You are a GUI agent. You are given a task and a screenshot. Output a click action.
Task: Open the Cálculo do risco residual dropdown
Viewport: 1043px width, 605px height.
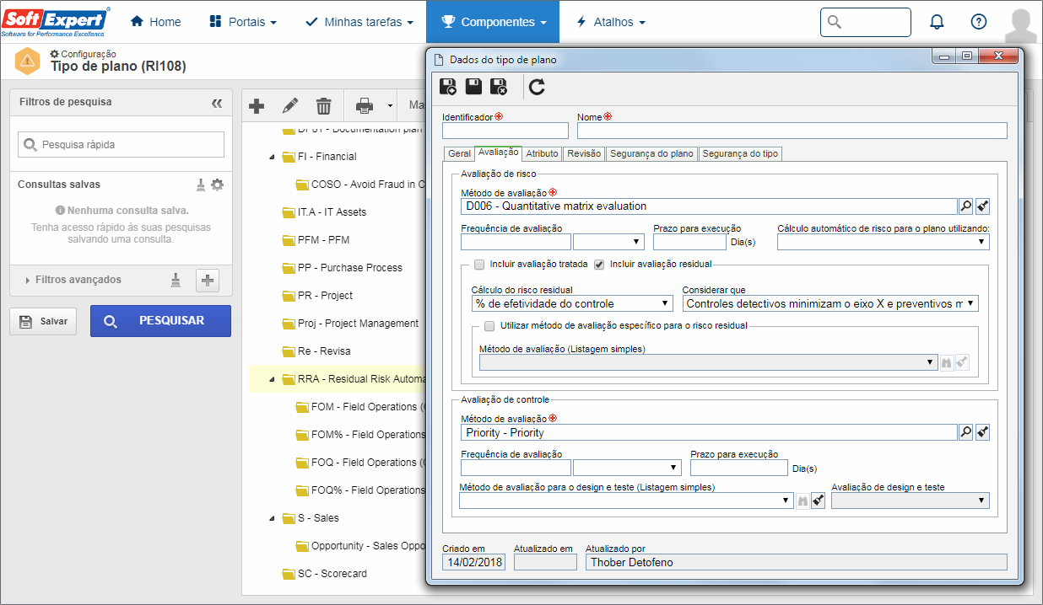[x=571, y=303]
